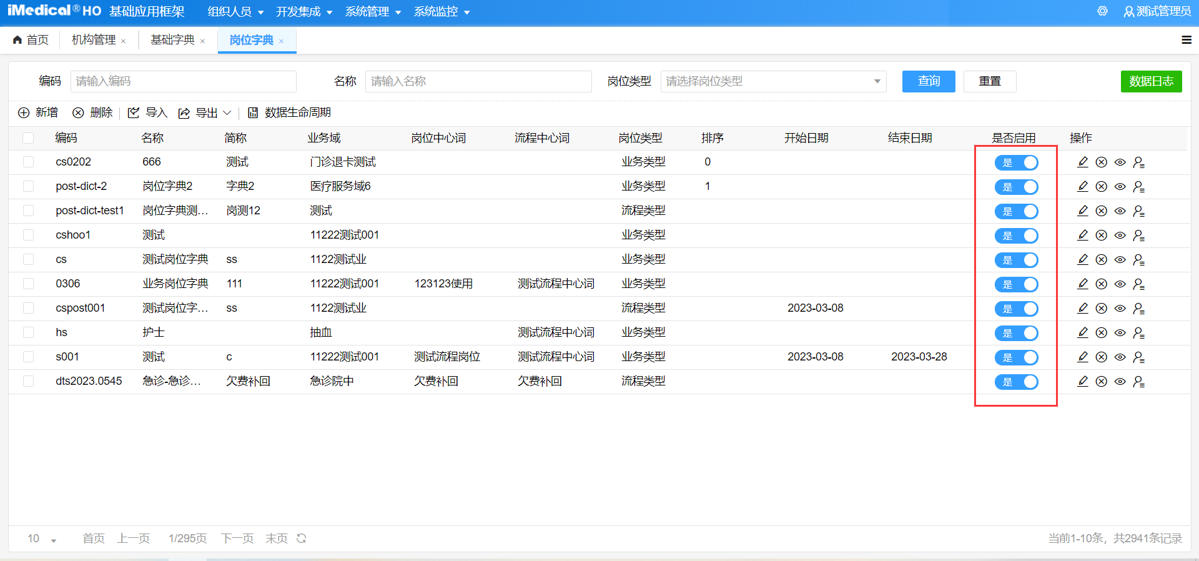This screenshot has width=1199, height=561.
Task: Close the 机构管理 tab
Action: [x=124, y=41]
